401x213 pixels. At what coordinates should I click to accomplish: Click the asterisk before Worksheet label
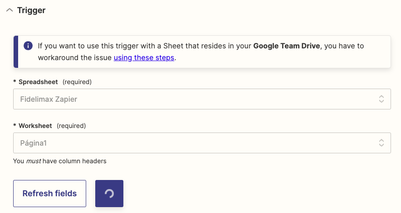15,126
